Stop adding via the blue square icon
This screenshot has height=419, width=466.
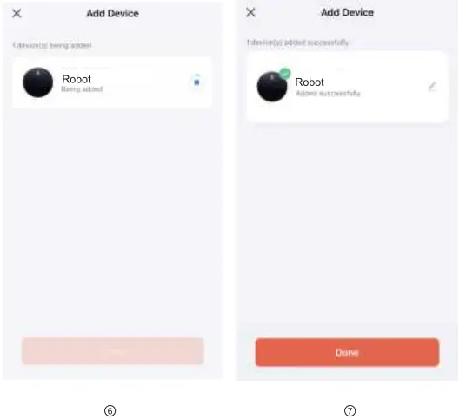[196, 82]
